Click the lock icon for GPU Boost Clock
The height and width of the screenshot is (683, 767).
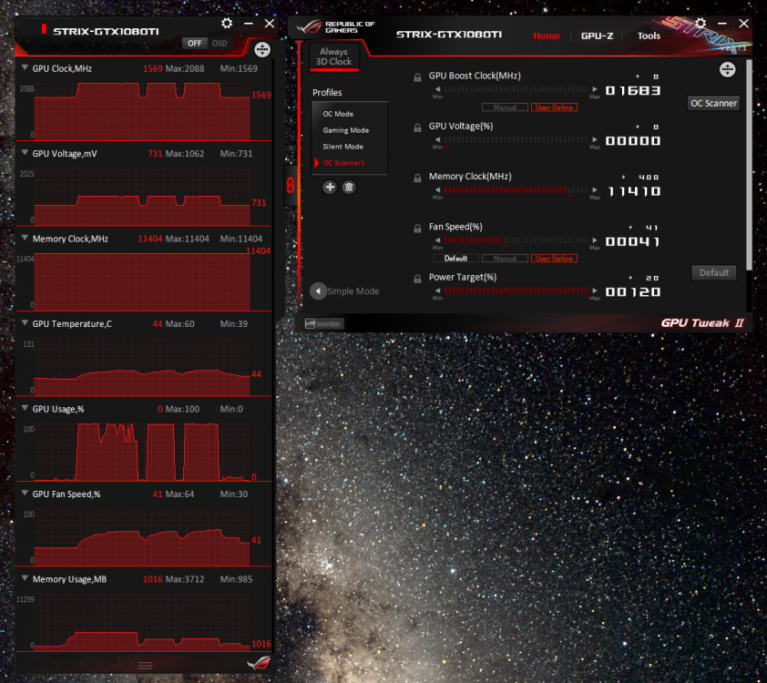click(417, 77)
